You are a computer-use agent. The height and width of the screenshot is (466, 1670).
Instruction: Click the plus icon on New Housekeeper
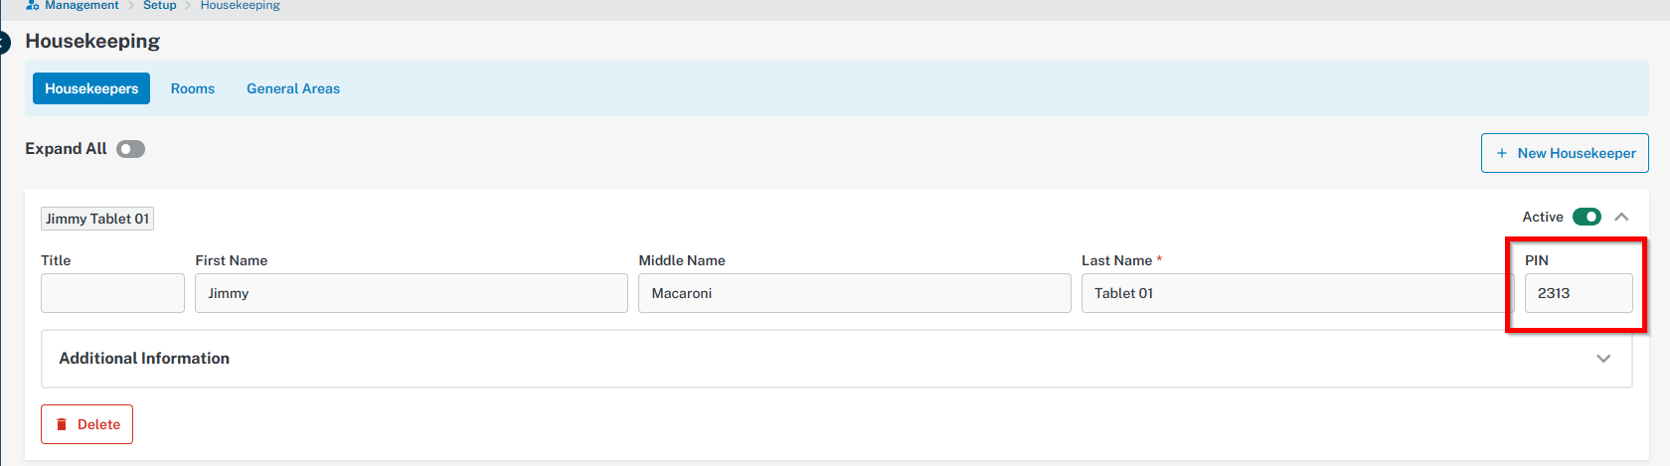1502,153
